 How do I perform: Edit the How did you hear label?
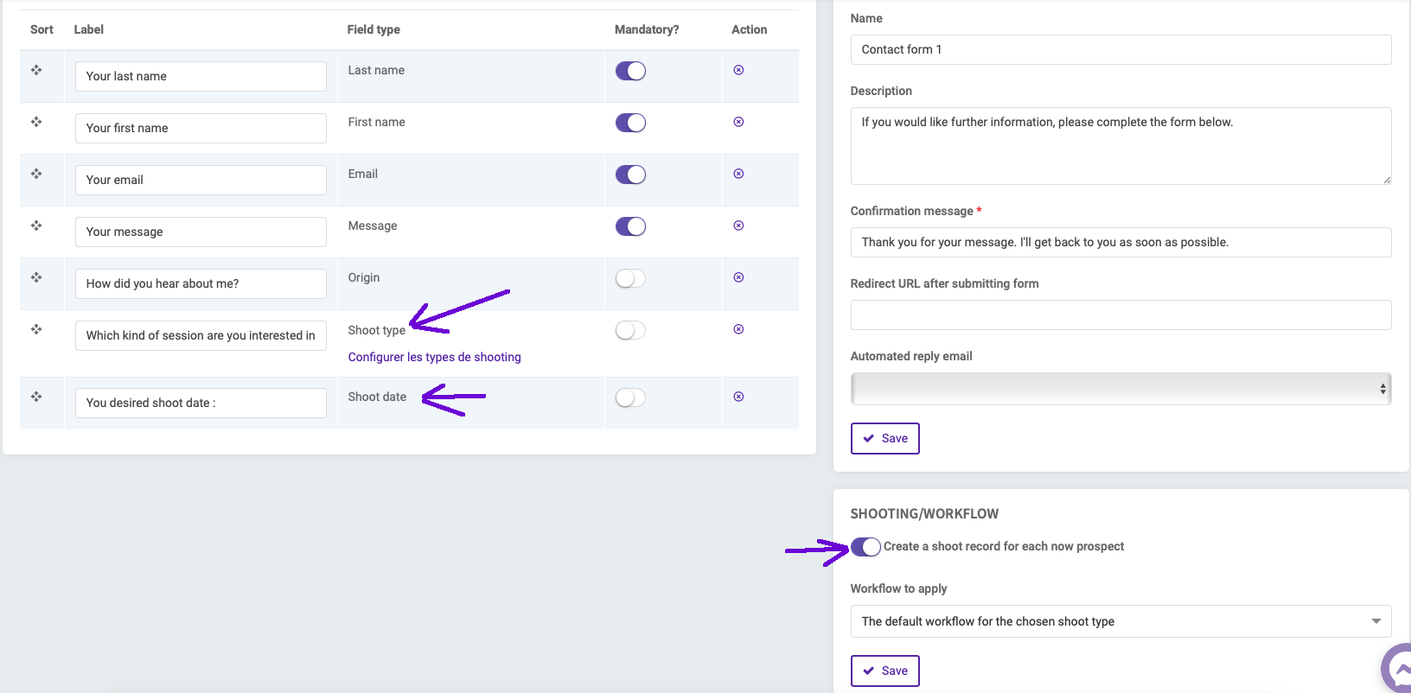201,283
